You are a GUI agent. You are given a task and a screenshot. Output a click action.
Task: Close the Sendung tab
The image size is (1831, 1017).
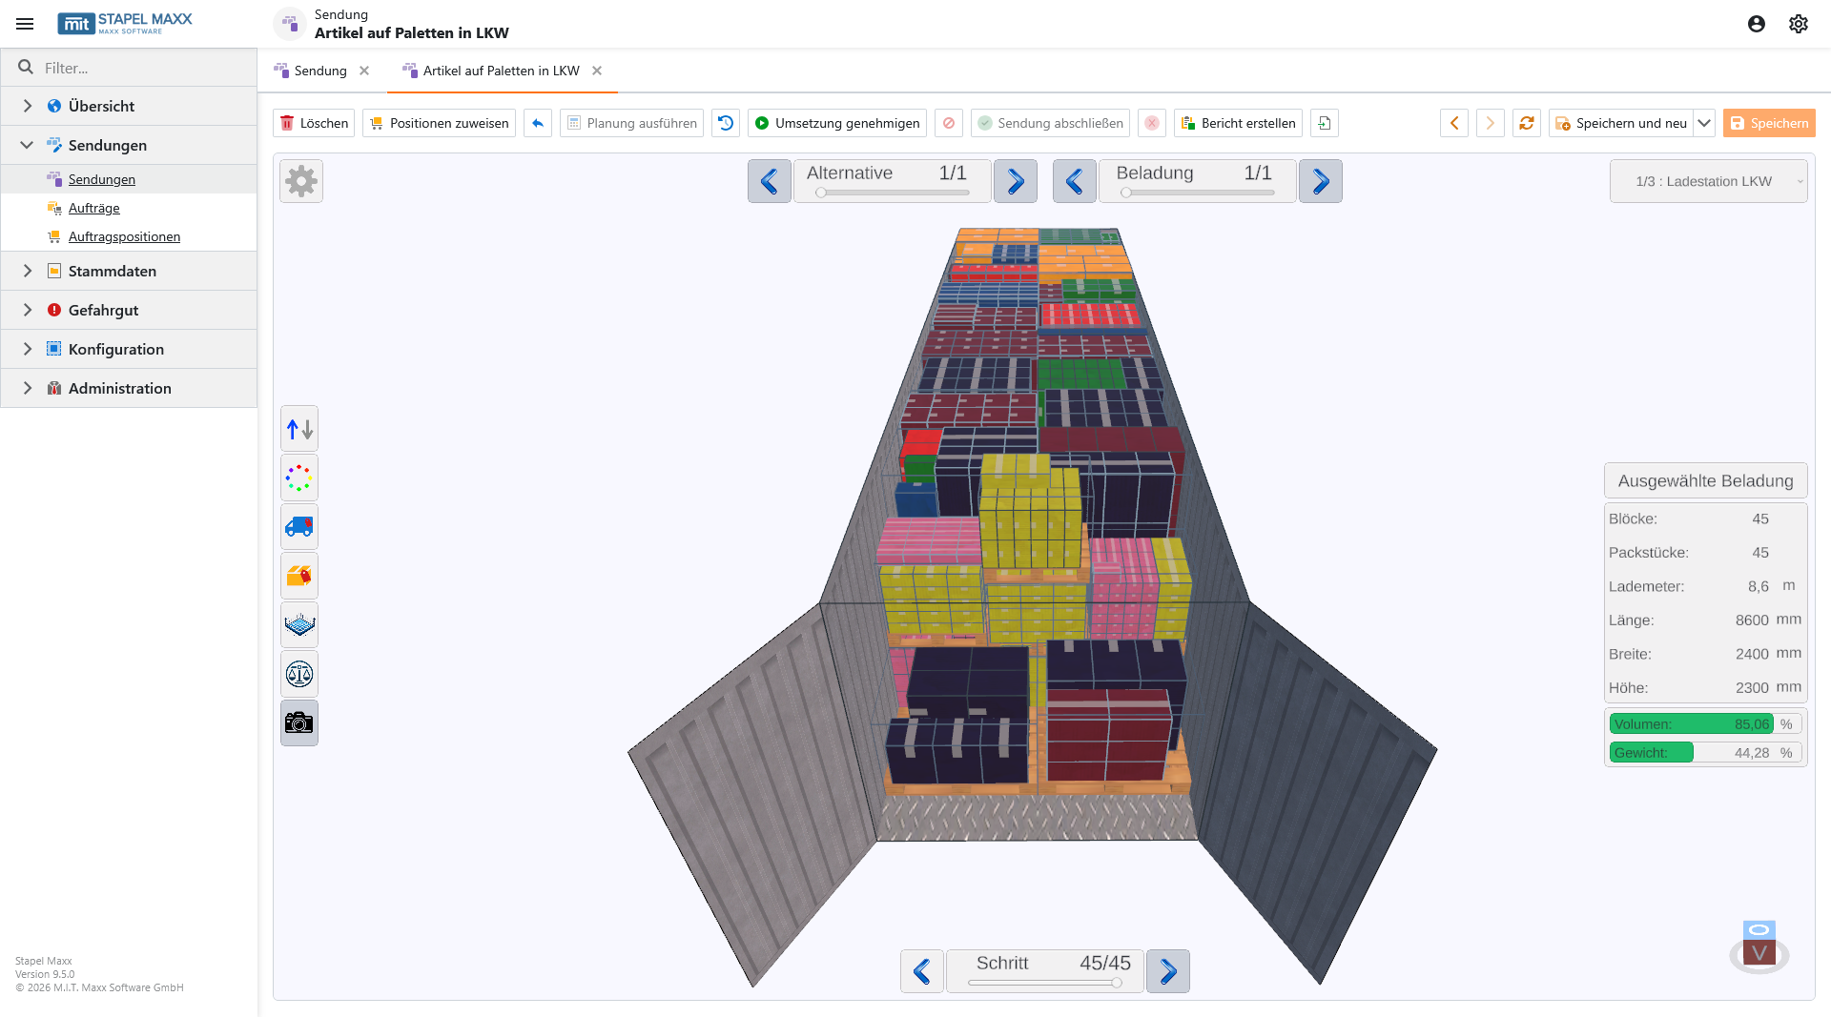364,71
